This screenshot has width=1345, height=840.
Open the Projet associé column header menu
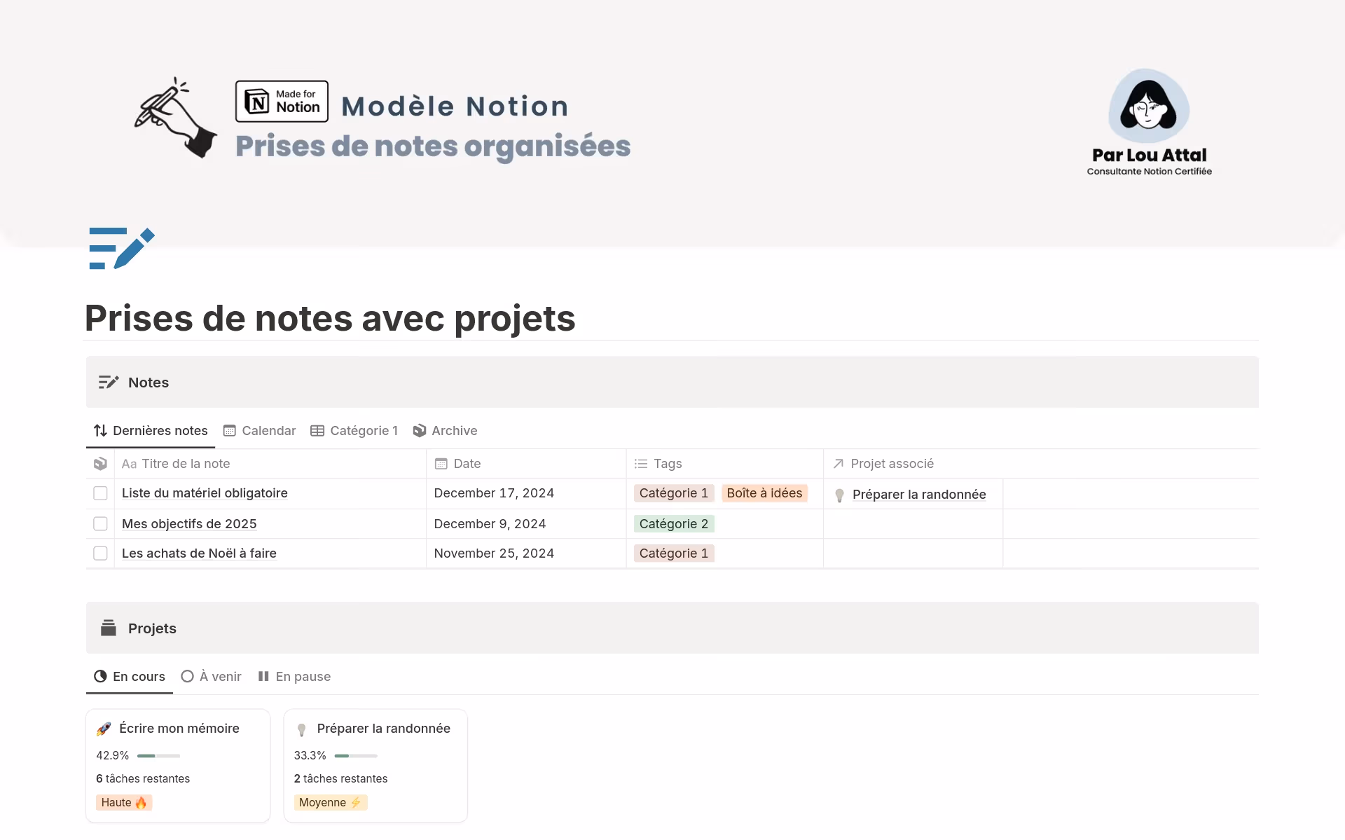[x=891, y=464]
